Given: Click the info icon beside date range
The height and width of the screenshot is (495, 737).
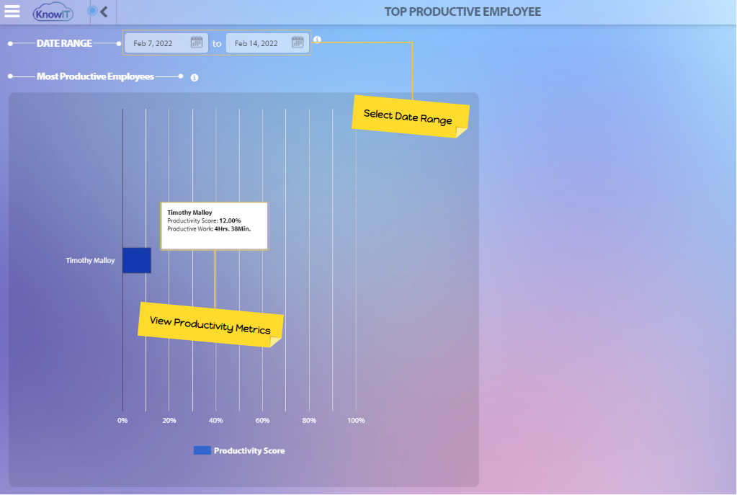Looking at the screenshot, I should [x=317, y=40].
